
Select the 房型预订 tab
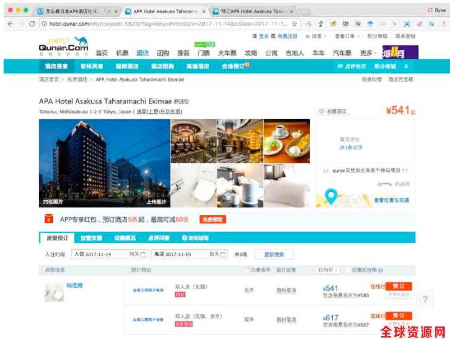point(57,238)
